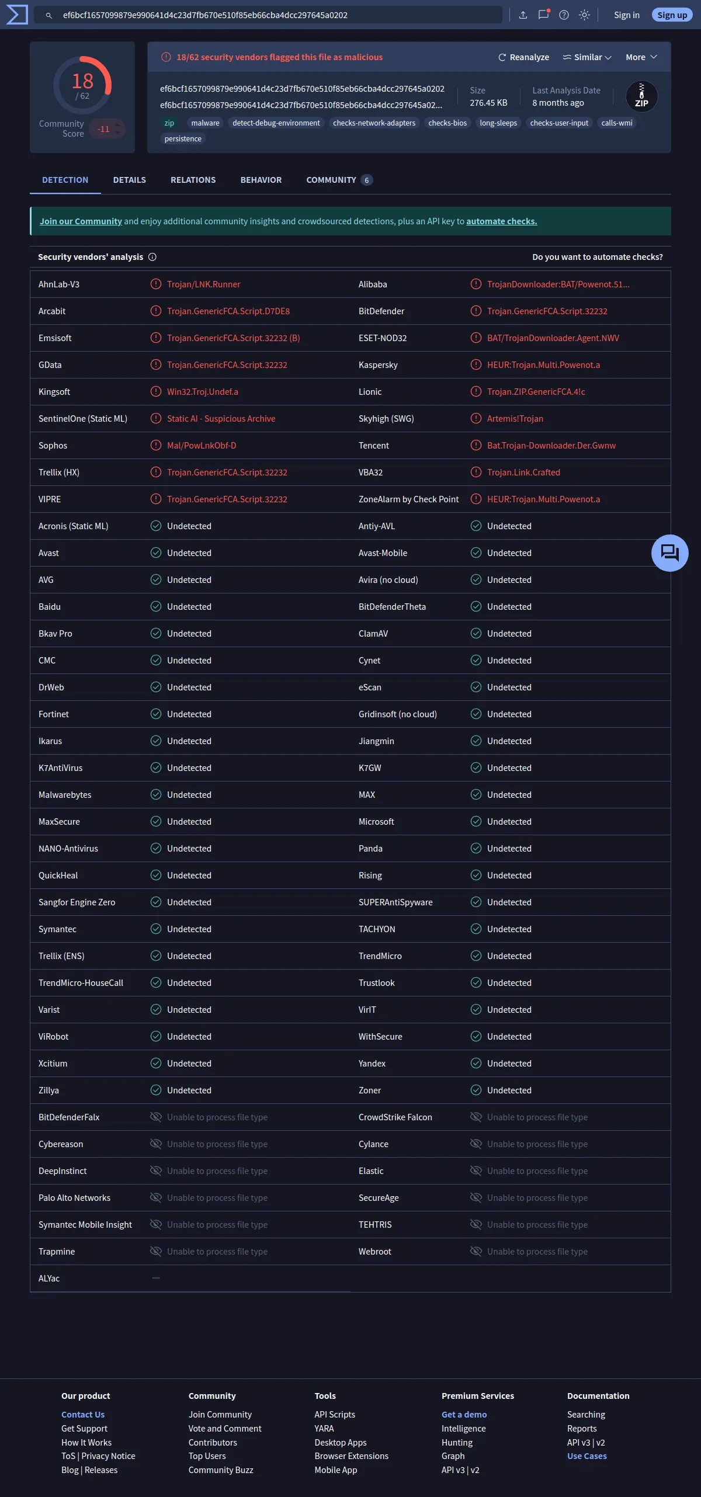701x1497 pixels.
Task: Open the VirusTotal home logo
Action: coord(16,15)
